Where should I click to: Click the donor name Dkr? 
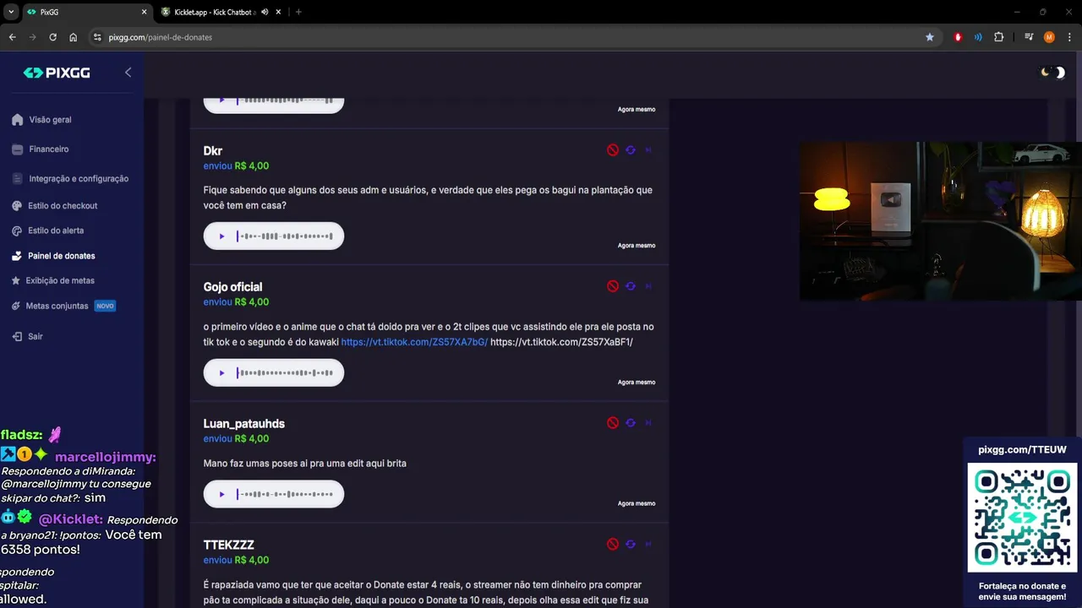click(213, 150)
